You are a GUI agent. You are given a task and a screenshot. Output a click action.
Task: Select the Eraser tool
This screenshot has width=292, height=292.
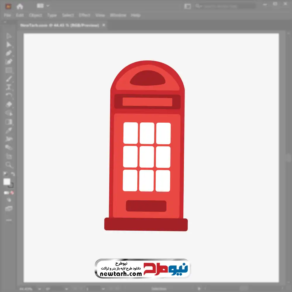tap(9, 104)
